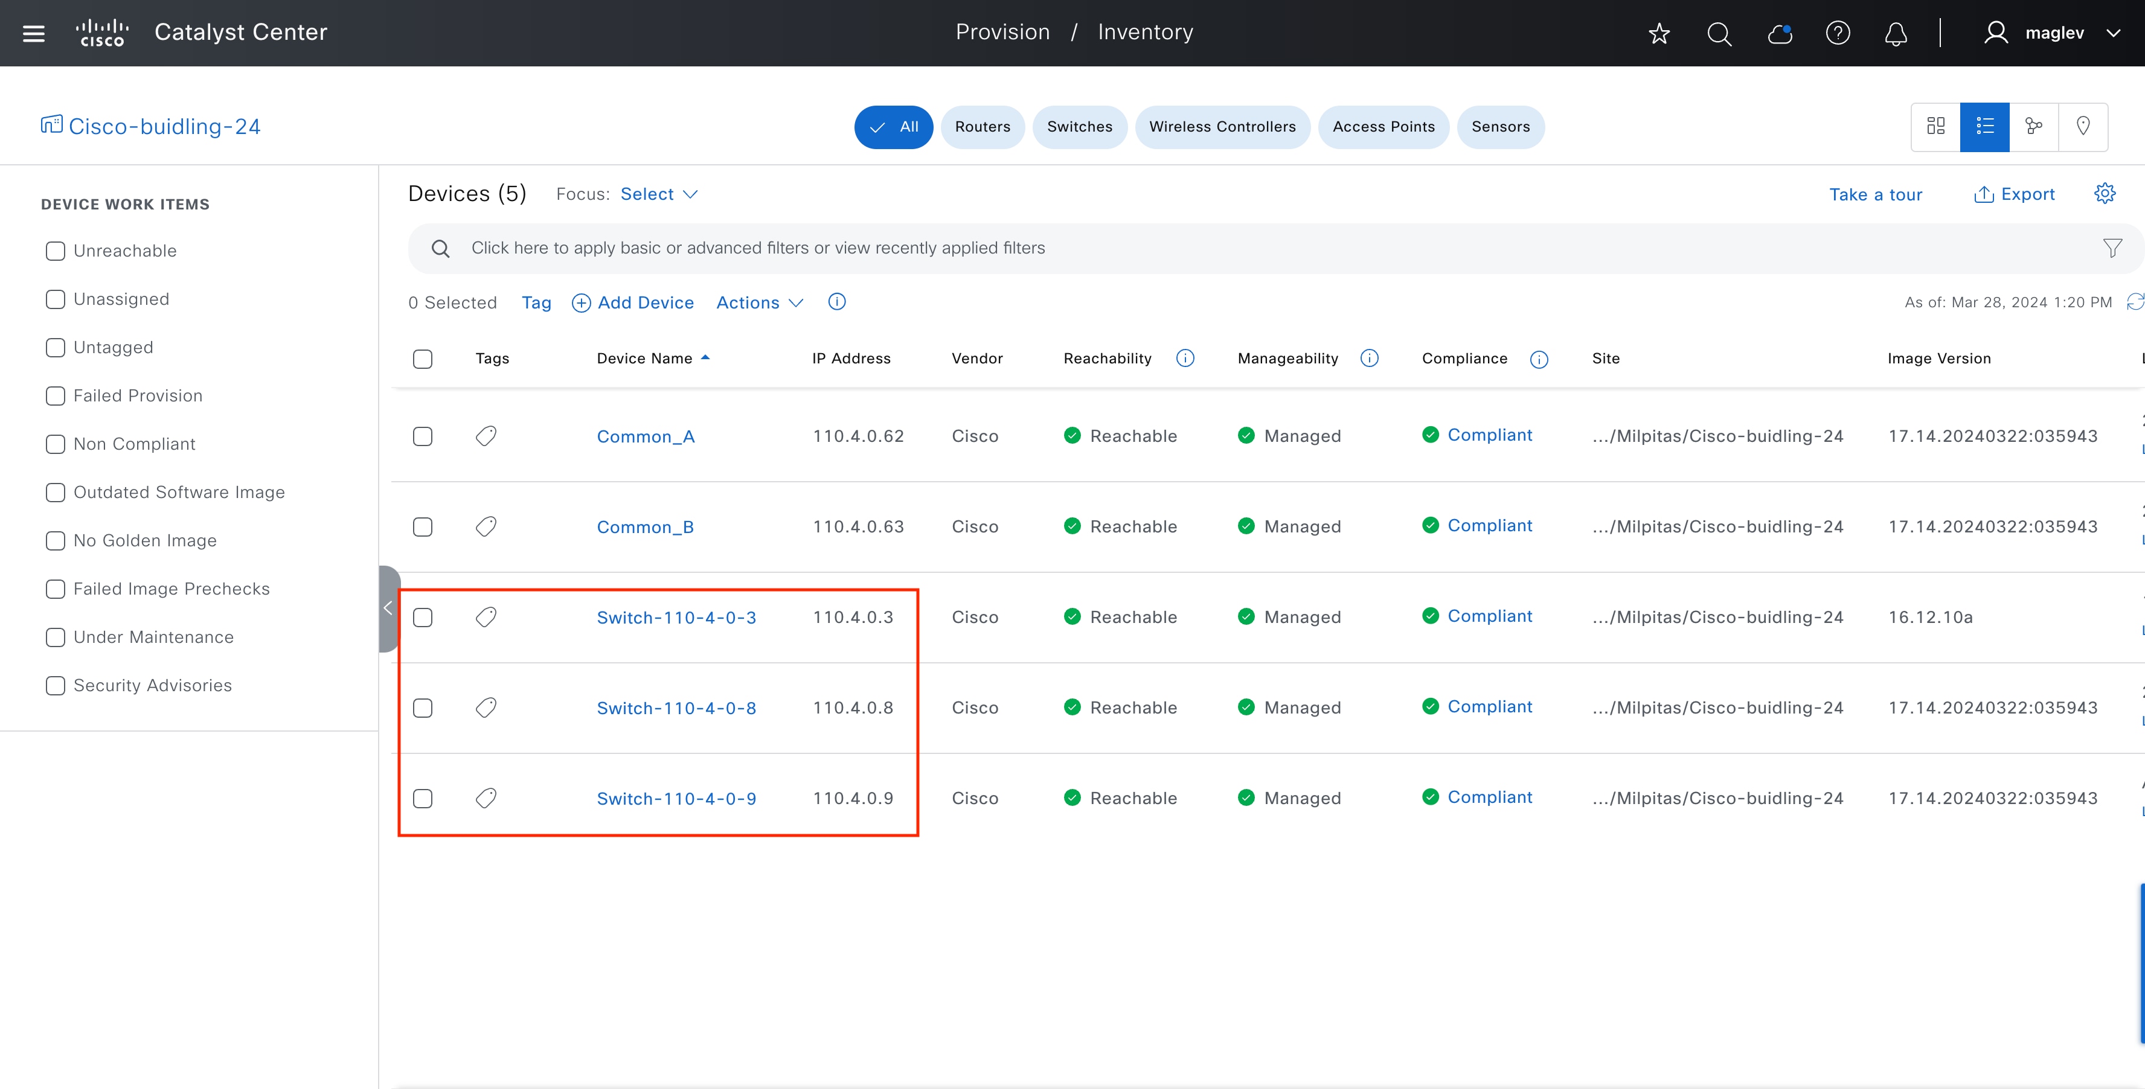
Task: Click the favorites star icon
Action: tap(1659, 33)
